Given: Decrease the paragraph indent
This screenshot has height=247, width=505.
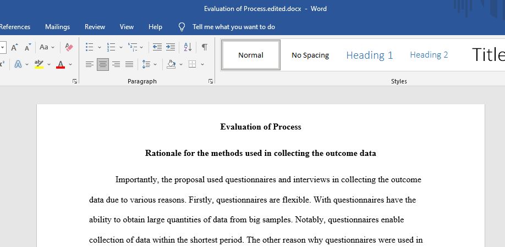Looking at the screenshot, I should coord(157,47).
